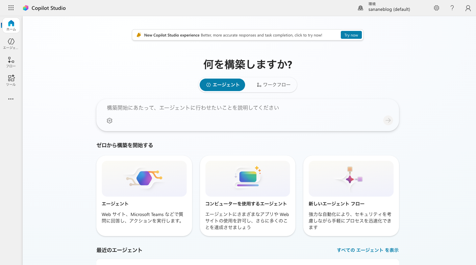Click the Copilot Studio logo icon
The image size is (476, 265).
(26, 8)
